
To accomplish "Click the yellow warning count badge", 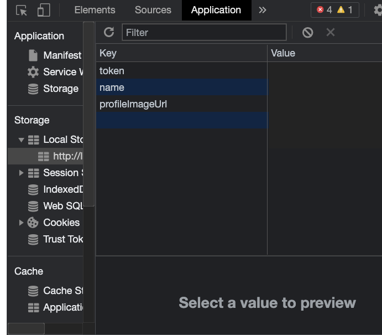I will pyautogui.click(x=346, y=10).
